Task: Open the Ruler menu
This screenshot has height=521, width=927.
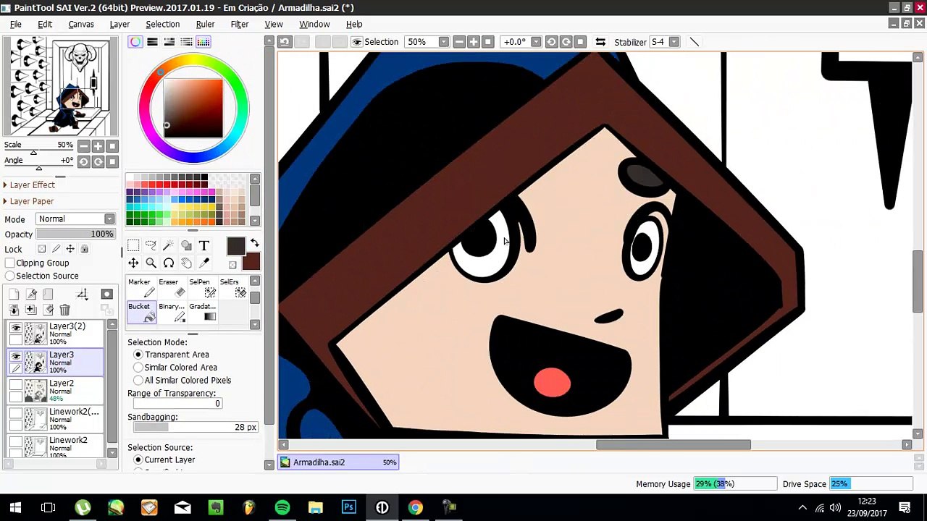Action: point(205,24)
